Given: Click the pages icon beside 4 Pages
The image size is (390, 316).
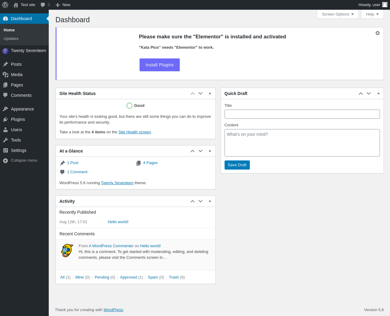Looking at the screenshot, I should [139, 163].
